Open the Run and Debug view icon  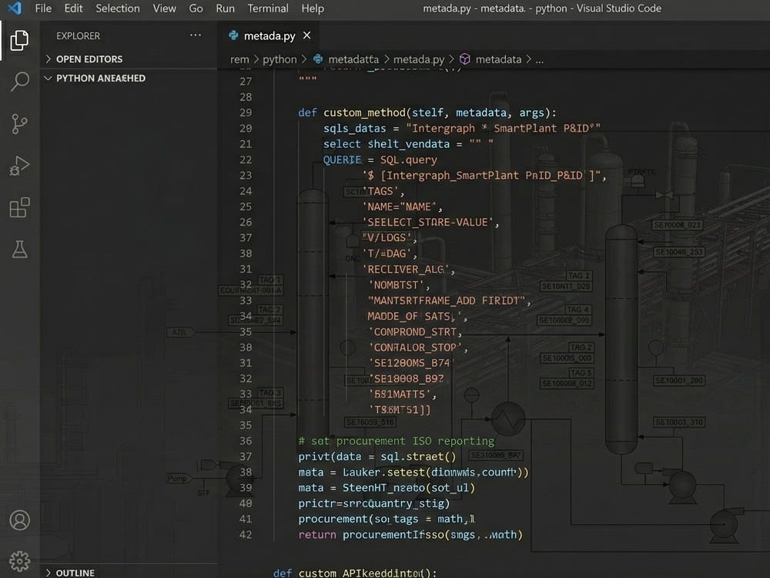click(x=19, y=166)
